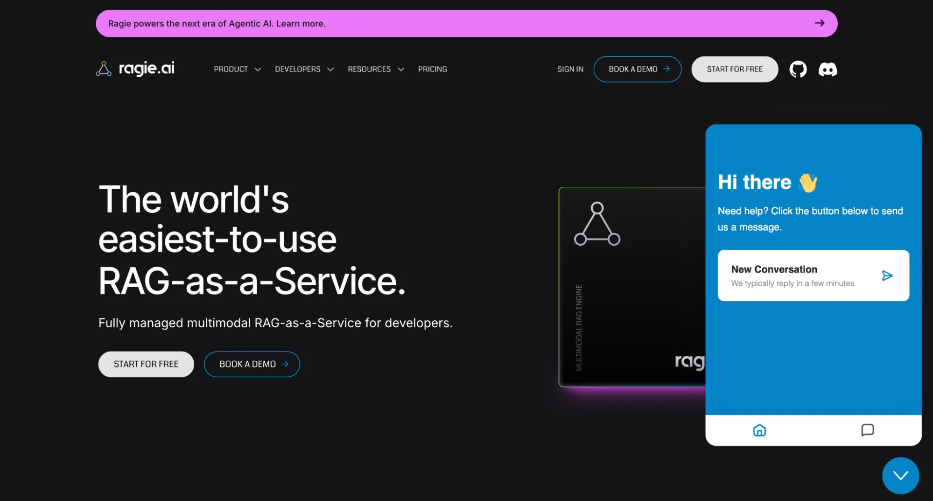
Task: Open the messages icon in chat widget
Action: [867, 430]
